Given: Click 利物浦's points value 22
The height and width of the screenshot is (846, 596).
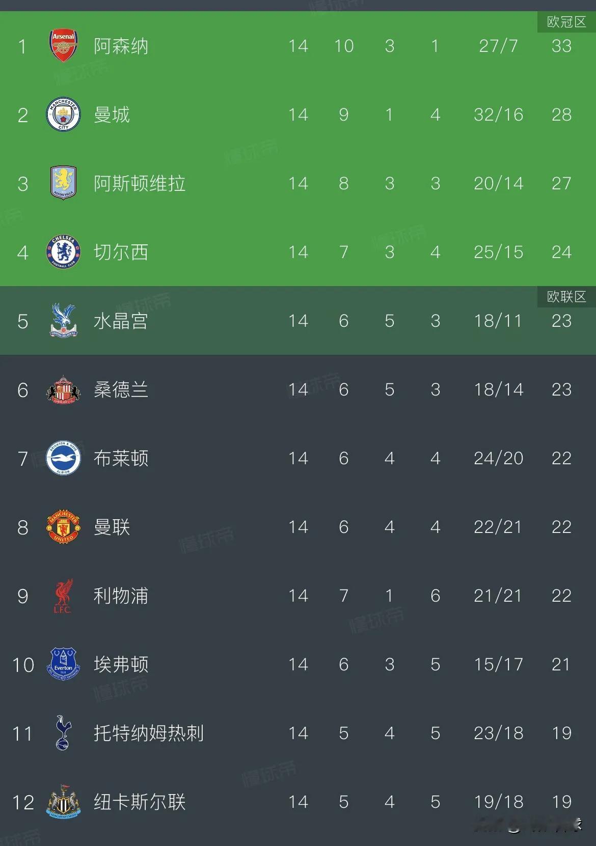Looking at the screenshot, I should tap(562, 596).
